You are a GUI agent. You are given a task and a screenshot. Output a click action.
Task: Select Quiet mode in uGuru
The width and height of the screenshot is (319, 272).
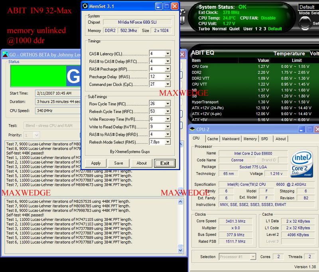tap(234, 29)
